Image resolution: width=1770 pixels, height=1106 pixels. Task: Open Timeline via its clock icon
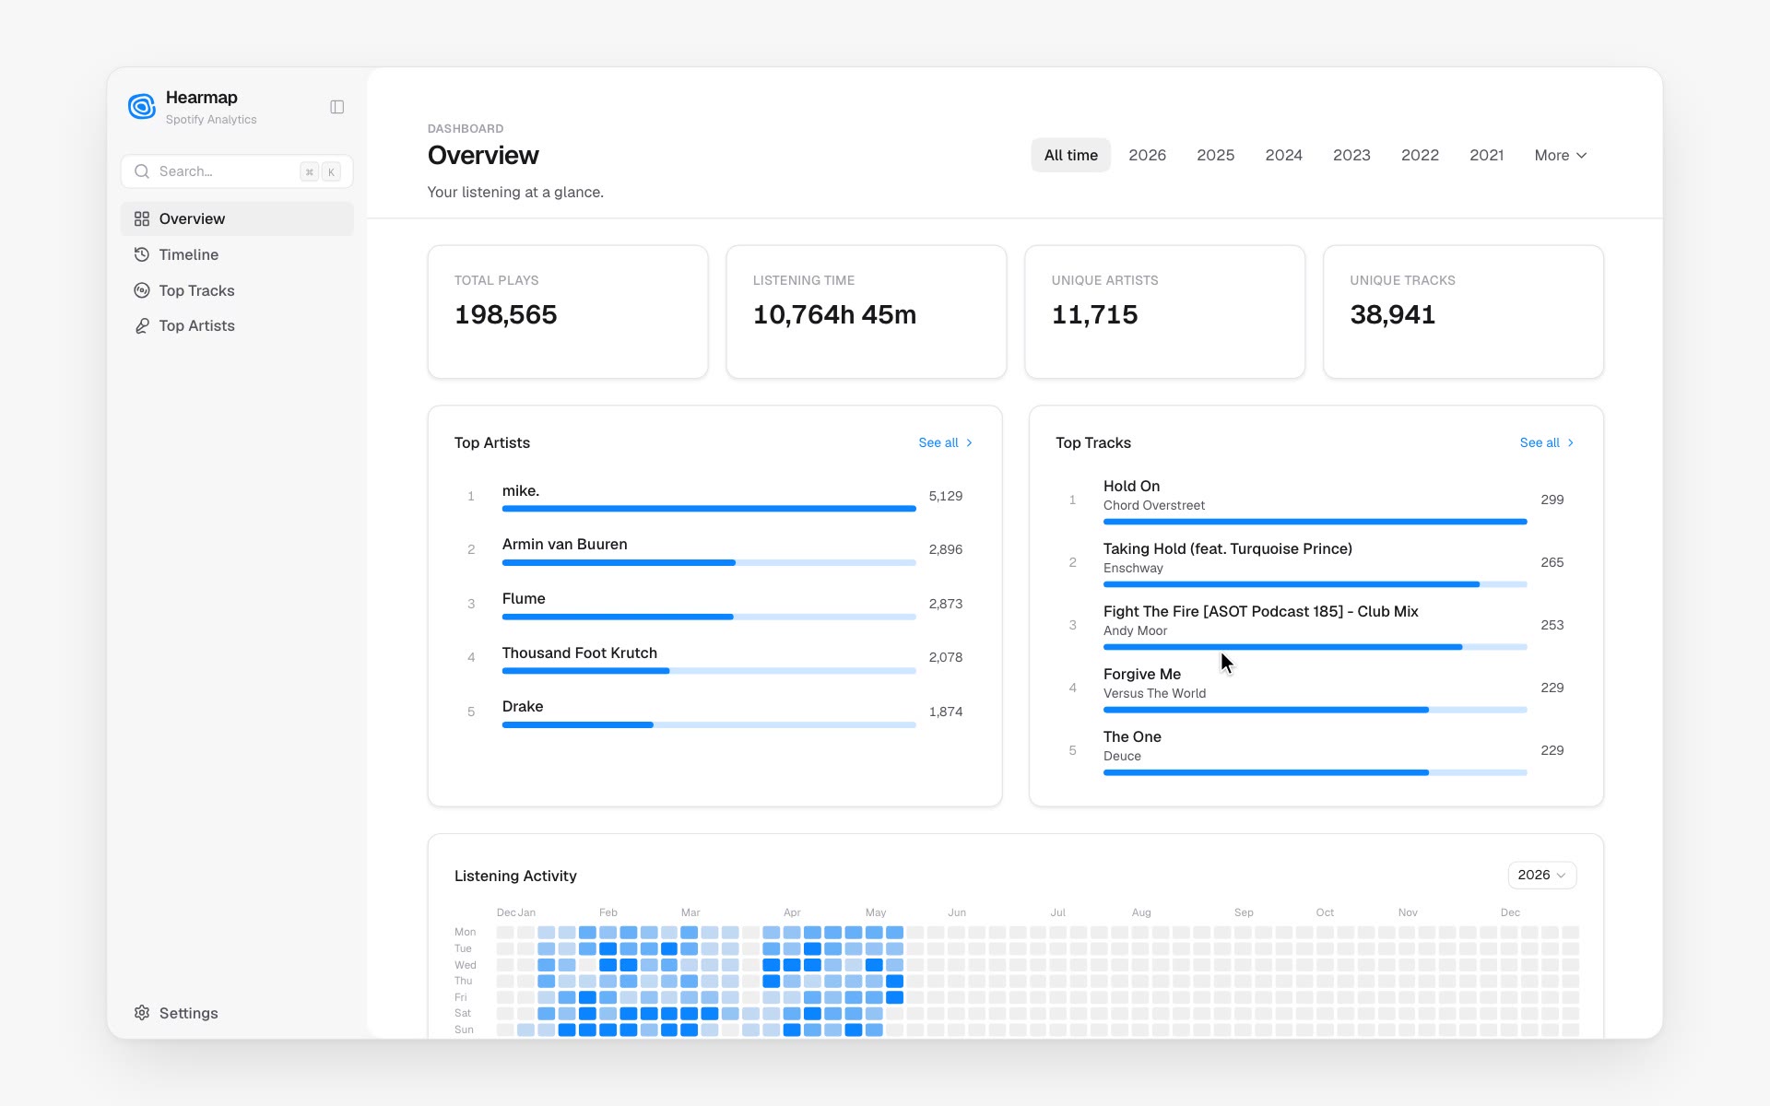coord(142,254)
